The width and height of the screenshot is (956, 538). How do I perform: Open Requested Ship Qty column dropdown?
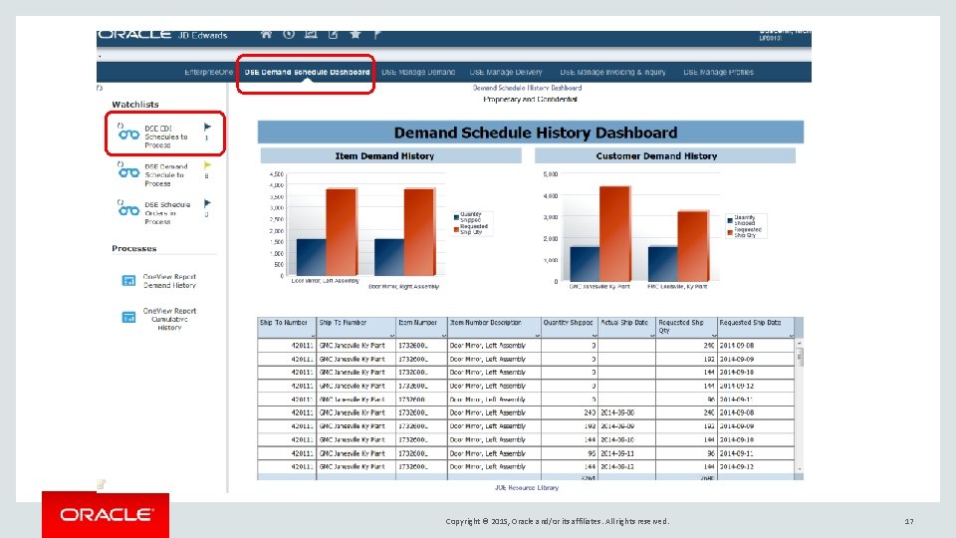click(713, 335)
